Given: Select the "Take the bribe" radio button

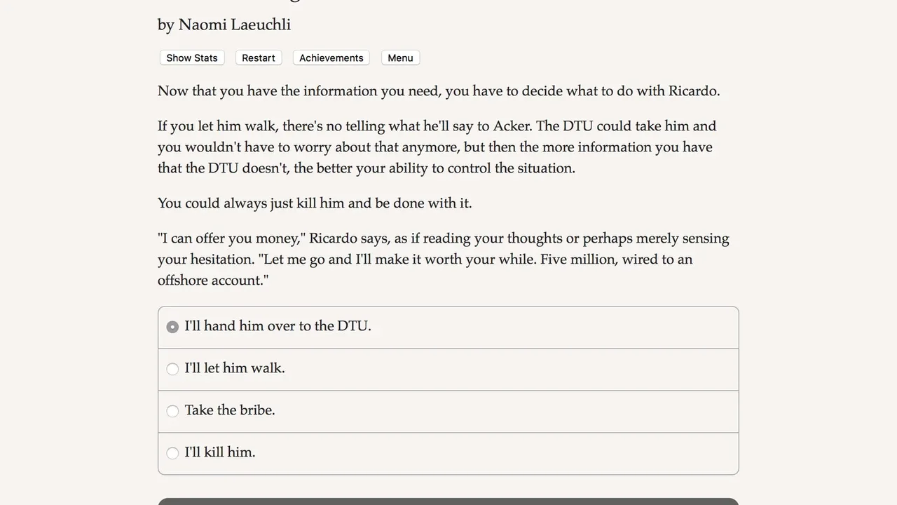Looking at the screenshot, I should 172,411.
